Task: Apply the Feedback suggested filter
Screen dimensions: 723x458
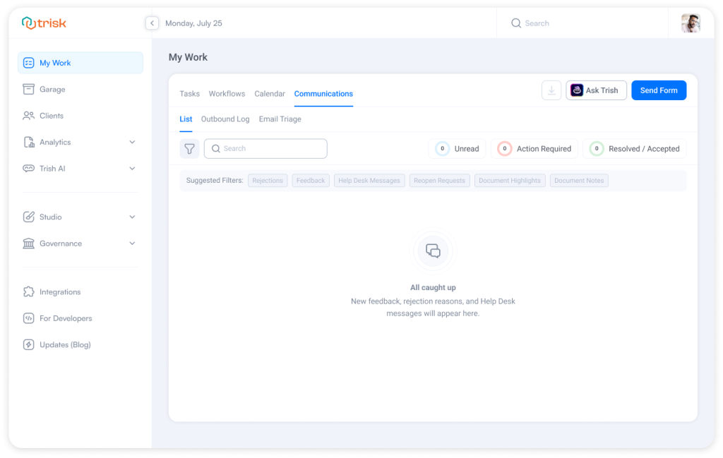Action: pyautogui.click(x=310, y=180)
